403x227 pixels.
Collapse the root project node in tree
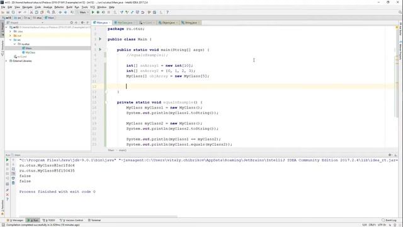click(x=6, y=27)
